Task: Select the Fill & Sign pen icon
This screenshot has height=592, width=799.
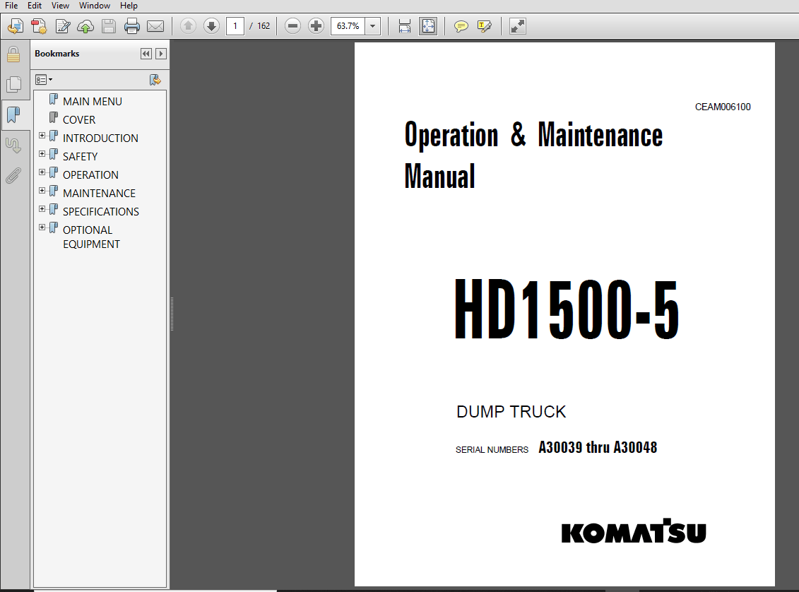Action: [484, 26]
